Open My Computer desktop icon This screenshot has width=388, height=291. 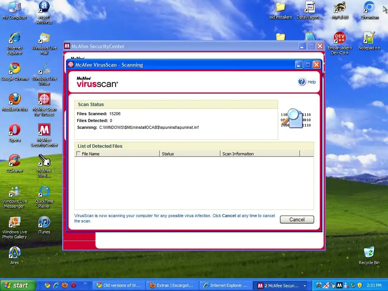click(14, 10)
